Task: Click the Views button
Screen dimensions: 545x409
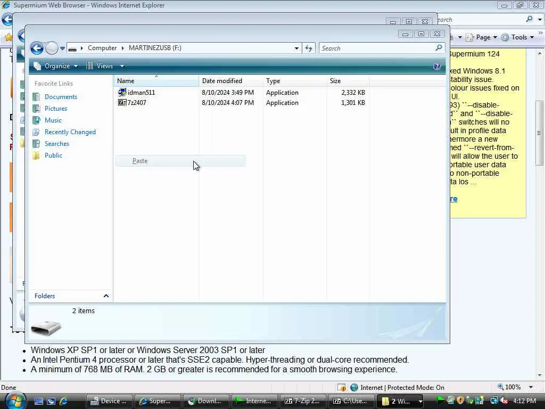Action: (x=100, y=66)
